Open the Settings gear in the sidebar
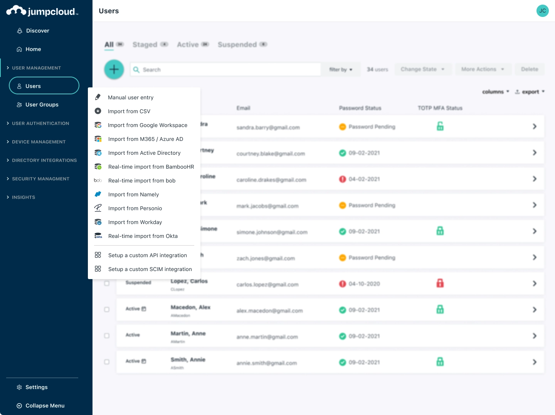The width and height of the screenshot is (555, 415). pos(19,387)
